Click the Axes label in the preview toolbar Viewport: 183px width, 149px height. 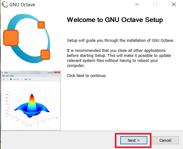click(26, 79)
